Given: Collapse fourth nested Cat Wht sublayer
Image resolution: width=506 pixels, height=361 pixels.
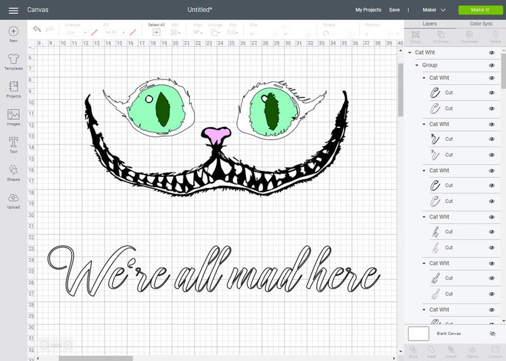Looking at the screenshot, I should point(424,217).
